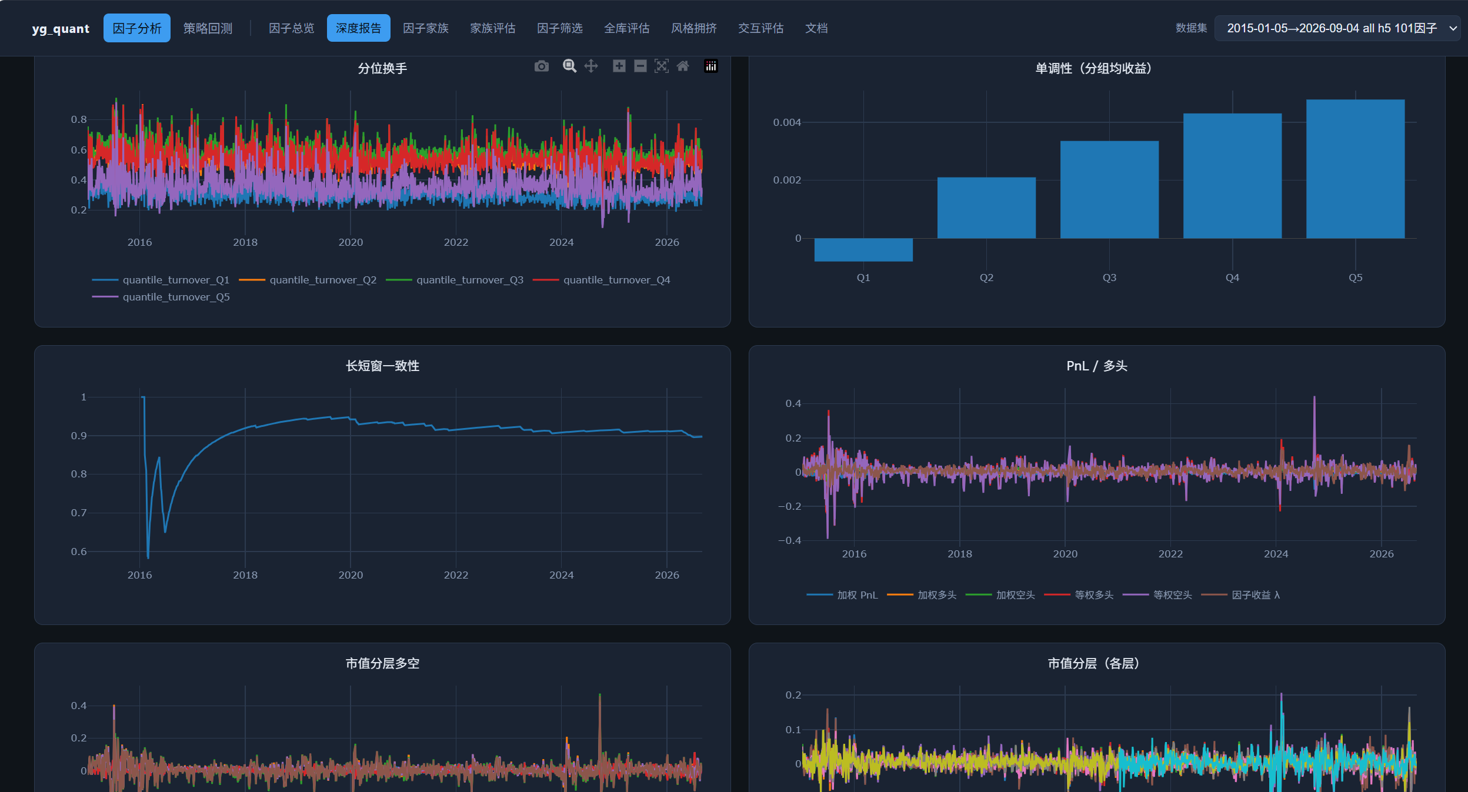Screen dimensions: 1468x792
Task: Open the 文档 tab
Action: point(816,28)
